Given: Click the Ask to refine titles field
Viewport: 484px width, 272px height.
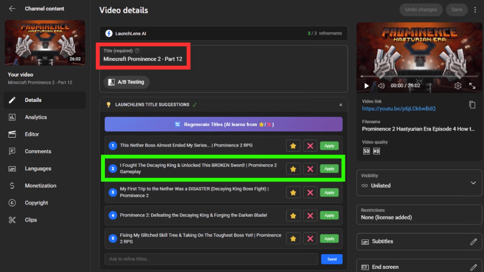Looking at the screenshot, I should coord(211,259).
